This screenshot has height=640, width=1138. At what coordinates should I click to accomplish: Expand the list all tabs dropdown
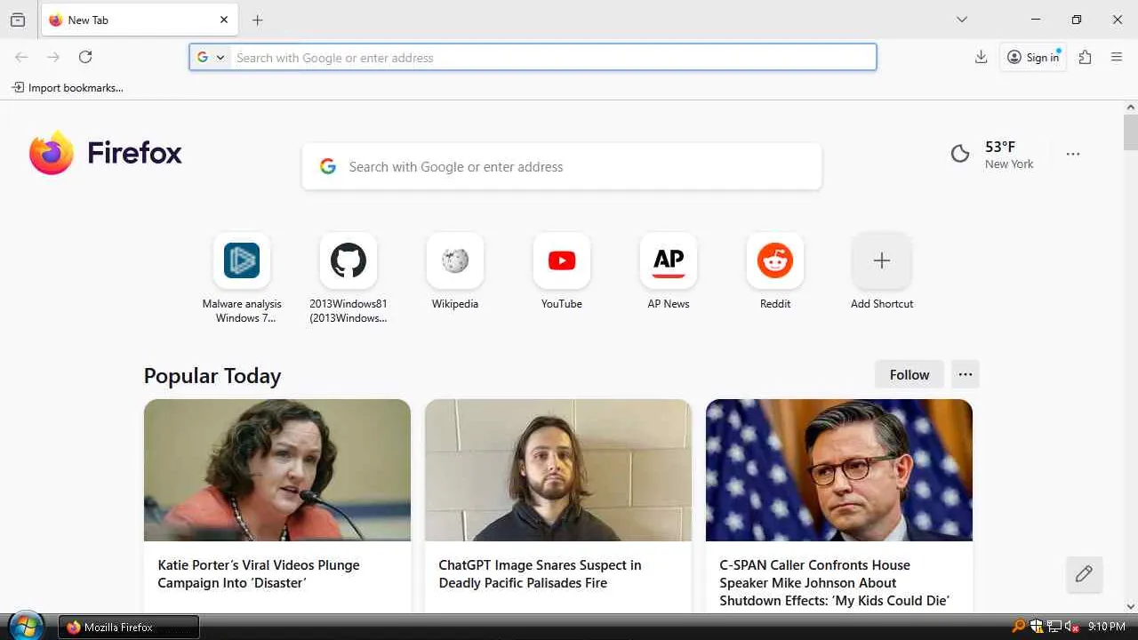(x=962, y=20)
